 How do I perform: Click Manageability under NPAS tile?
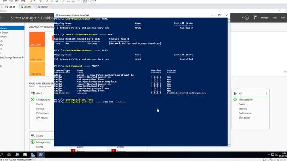tap(43, 142)
